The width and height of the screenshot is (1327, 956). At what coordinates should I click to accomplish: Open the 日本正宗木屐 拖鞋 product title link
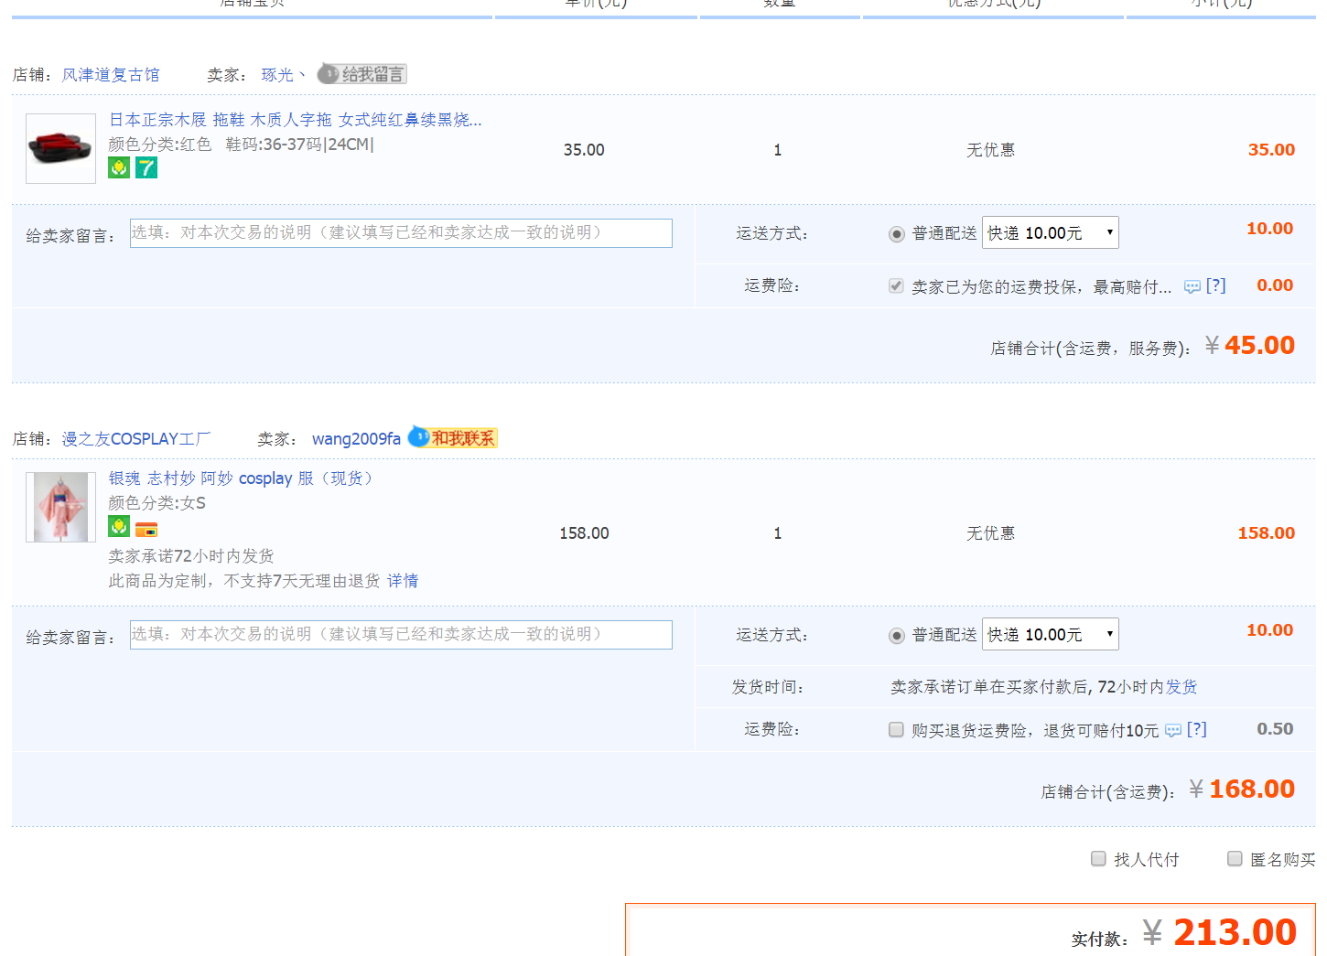tap(295, 120)
